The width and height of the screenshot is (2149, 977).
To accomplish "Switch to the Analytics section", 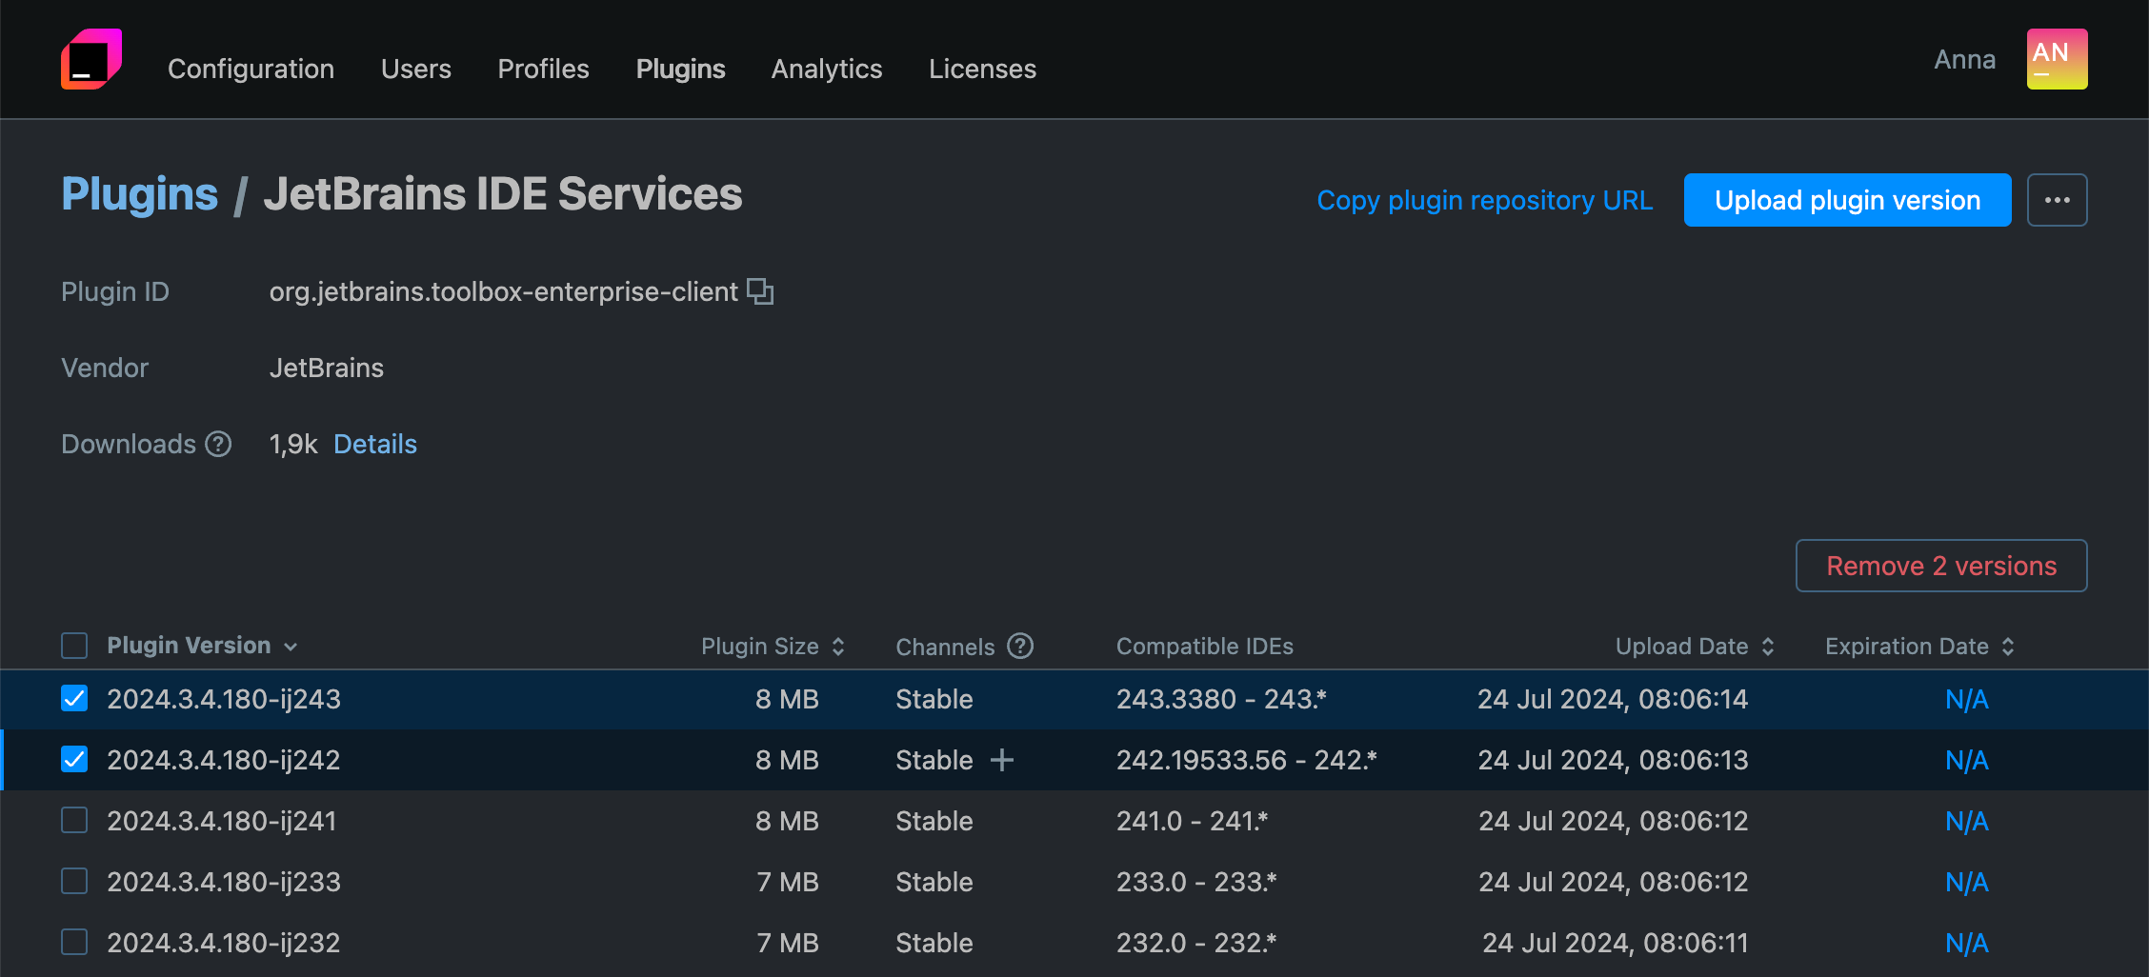I will 826,68.
